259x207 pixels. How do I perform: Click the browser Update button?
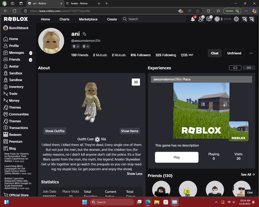click(x=232, y=11)
